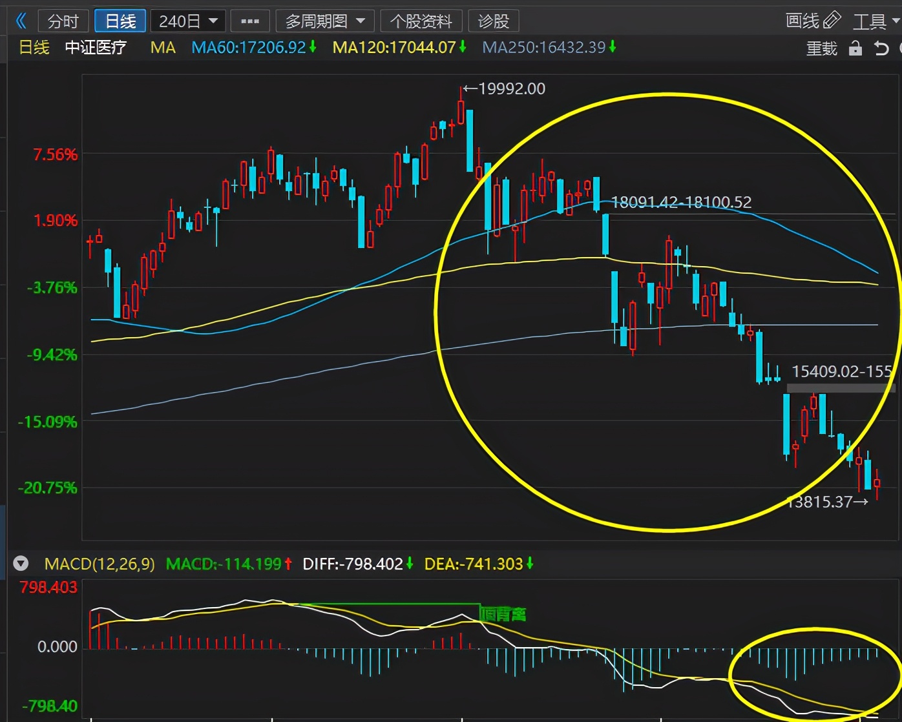
Task: Switch to the 分时 tab
Action: 63,21
